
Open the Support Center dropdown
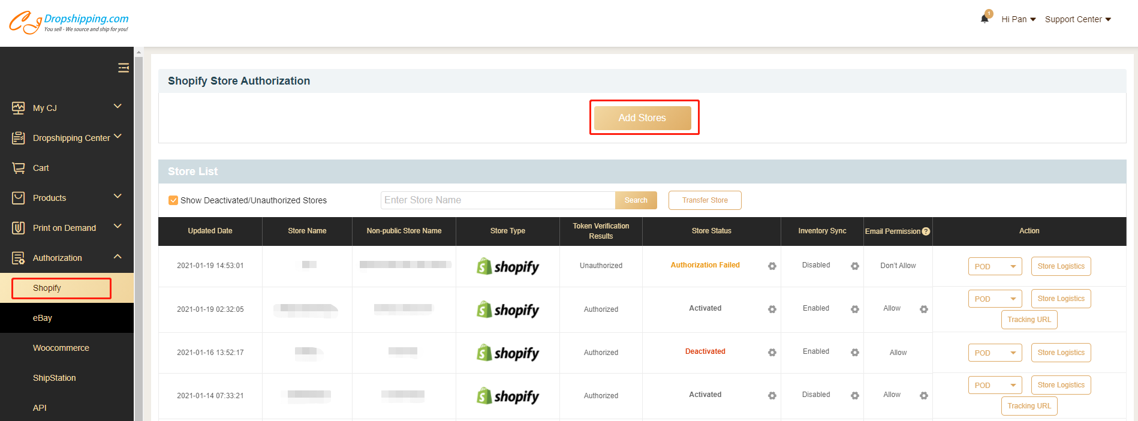1077,19
